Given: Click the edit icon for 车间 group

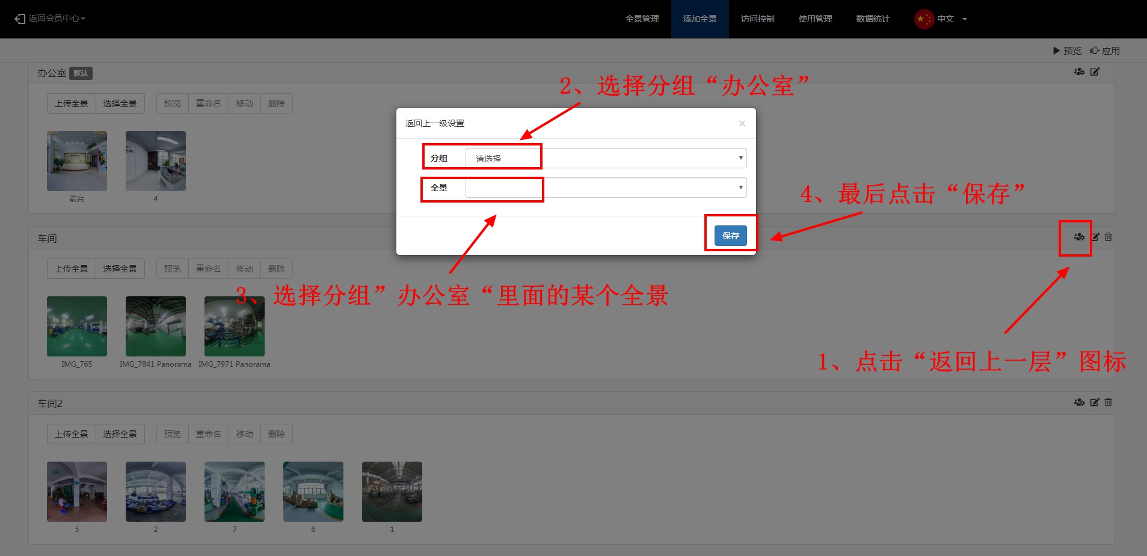Looking at the screenshot, I should point(1095,237).
